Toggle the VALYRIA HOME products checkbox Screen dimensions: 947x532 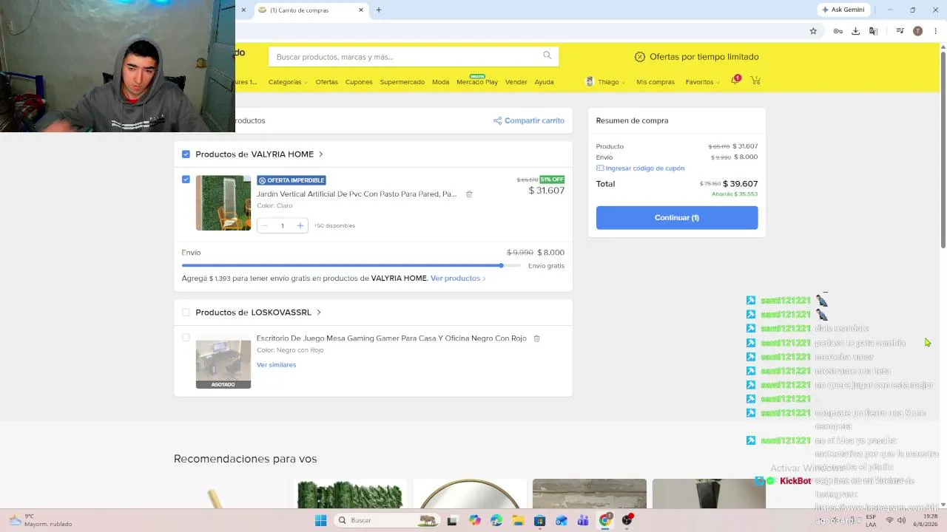click(x=186, y=154)
